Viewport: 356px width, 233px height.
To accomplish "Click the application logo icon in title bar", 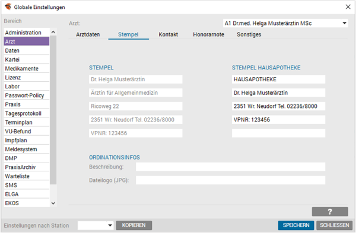I will [8, 7].
